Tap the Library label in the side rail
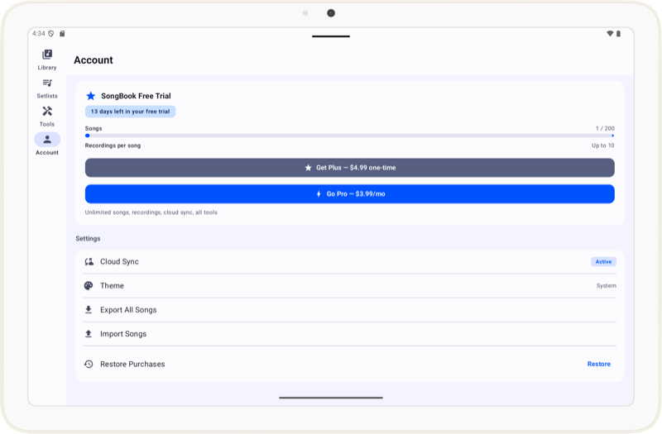662x434 pixels. point(47,68)
